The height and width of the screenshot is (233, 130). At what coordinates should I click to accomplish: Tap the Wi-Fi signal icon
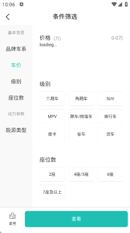point(114,4)
